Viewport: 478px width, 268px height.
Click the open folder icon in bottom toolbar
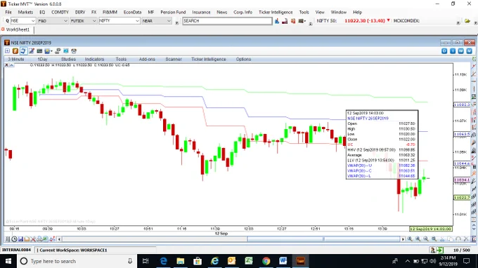tap(27, 239)
